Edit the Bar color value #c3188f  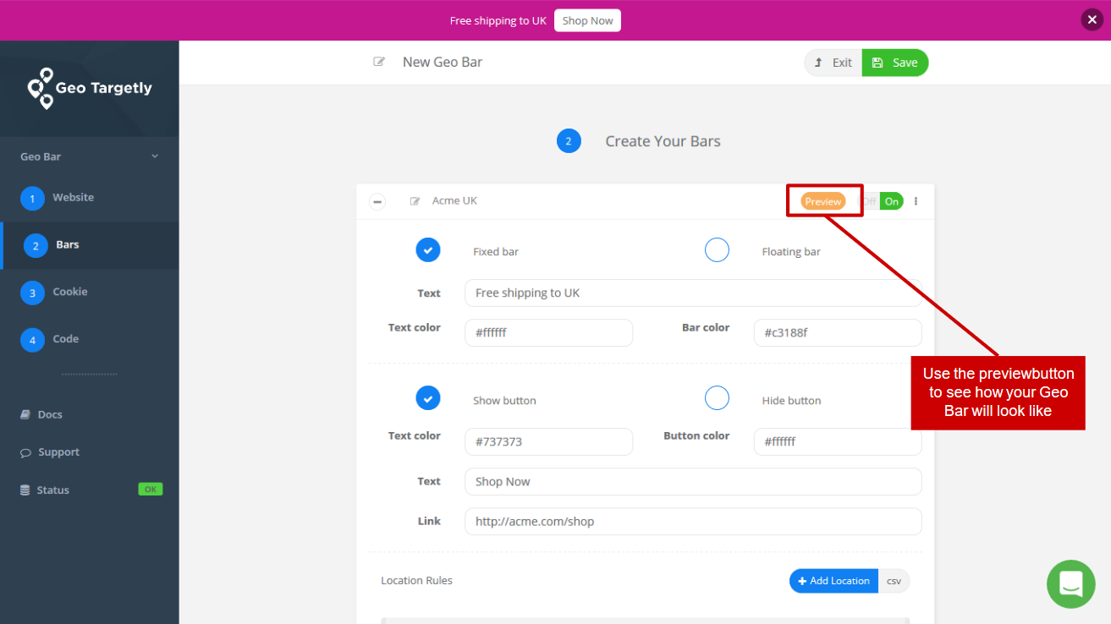click(837, 332)
